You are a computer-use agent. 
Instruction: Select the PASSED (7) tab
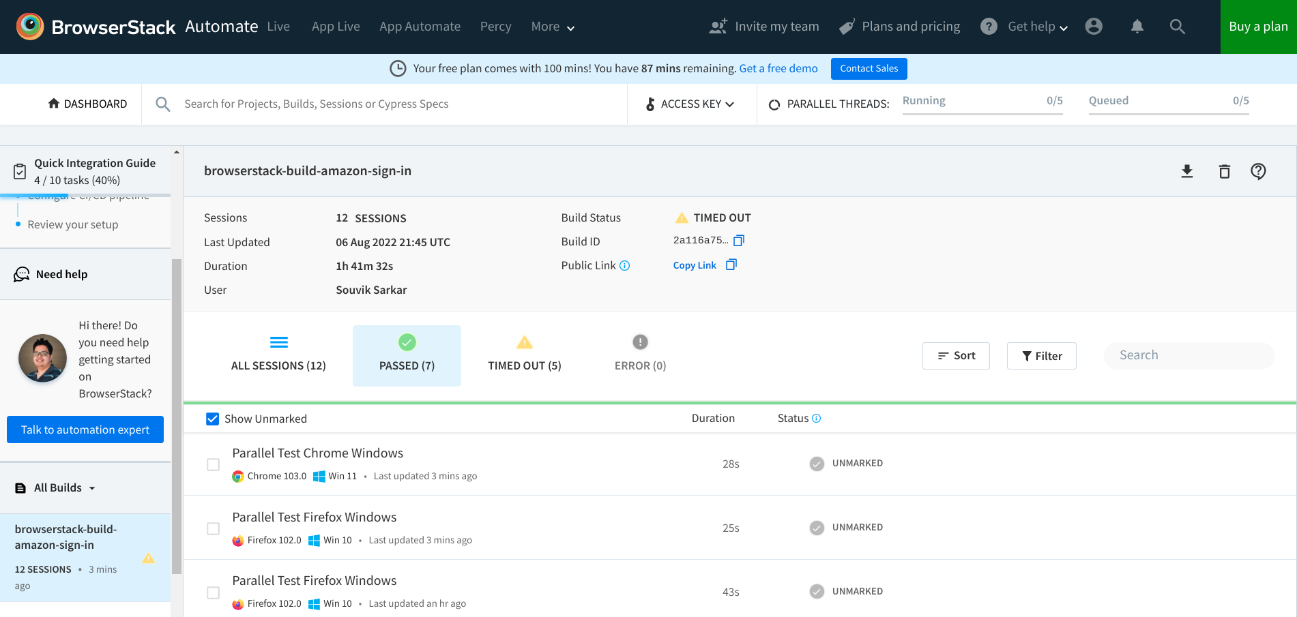(x=407, y=355)
